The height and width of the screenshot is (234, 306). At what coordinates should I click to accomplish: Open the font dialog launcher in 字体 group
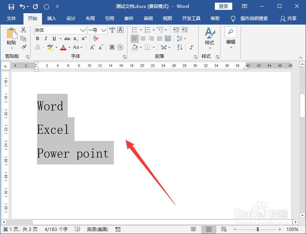(x=124, y=57)
